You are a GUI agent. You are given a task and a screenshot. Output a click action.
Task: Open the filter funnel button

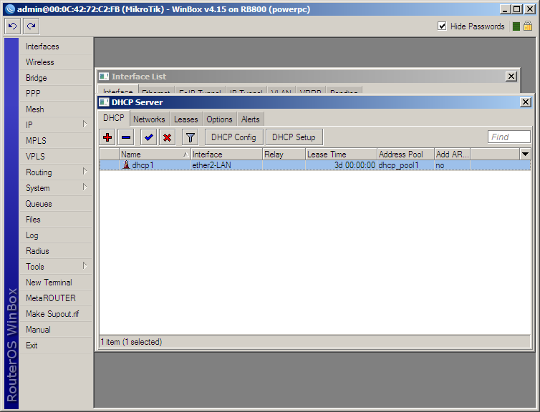(191, 137)
